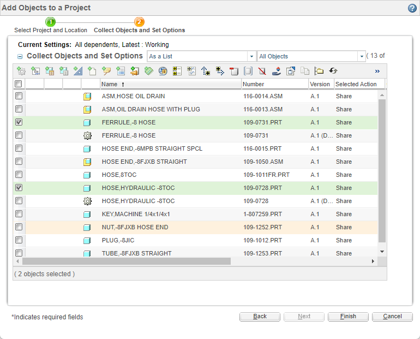This screenshot has height=339, width=420.
Task: Click number cell 116-0014.ASM
Action: pos(263,96)
